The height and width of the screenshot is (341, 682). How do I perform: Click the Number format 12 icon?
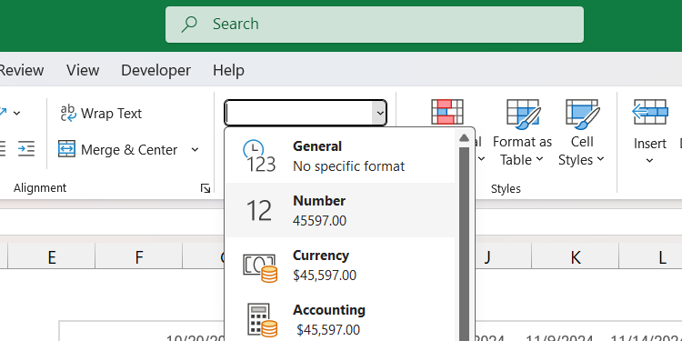coord(259,211)
